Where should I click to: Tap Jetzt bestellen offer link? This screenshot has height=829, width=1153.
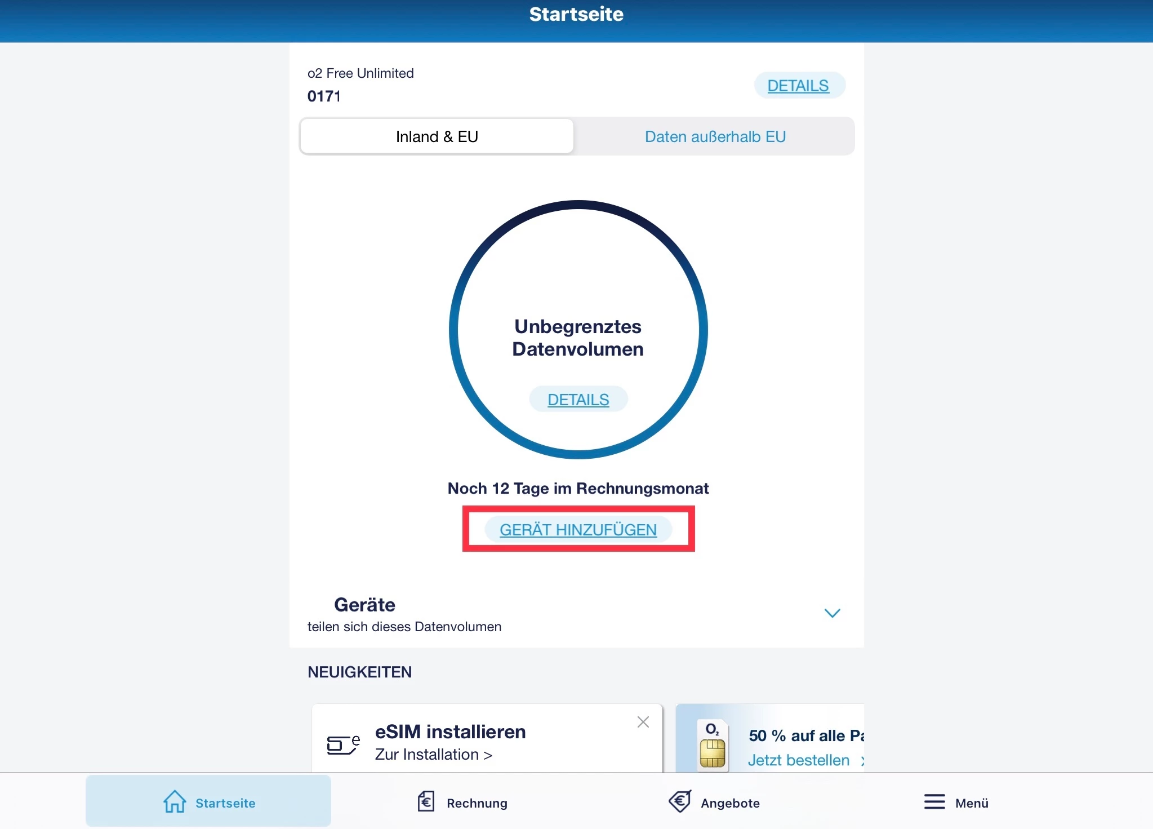pyautogui.click(x=798, y=760)
